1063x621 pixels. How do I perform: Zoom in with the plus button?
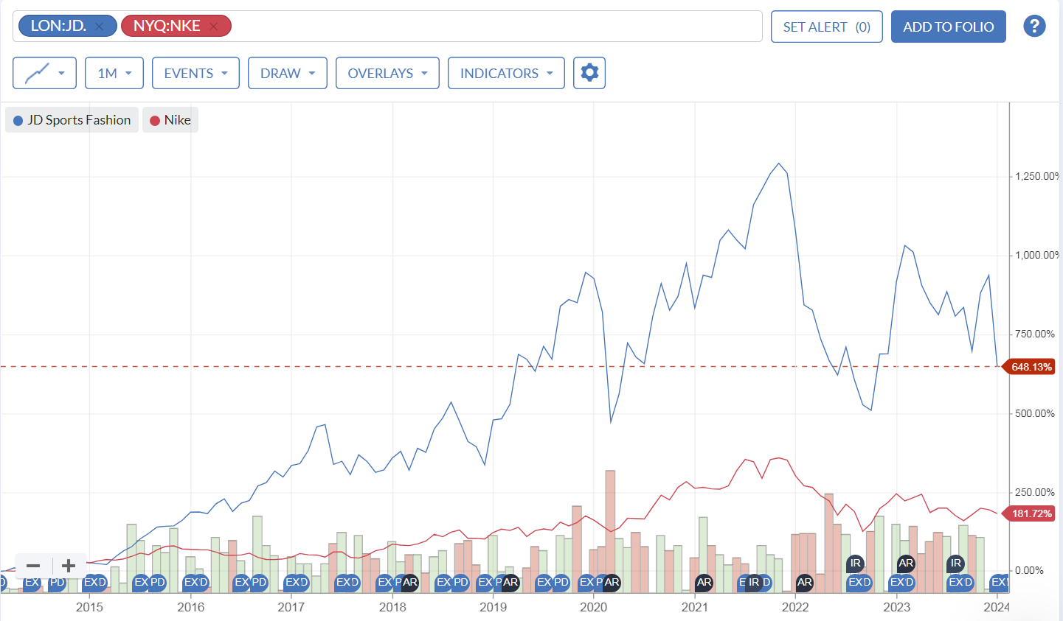click(x=69, y=566)
